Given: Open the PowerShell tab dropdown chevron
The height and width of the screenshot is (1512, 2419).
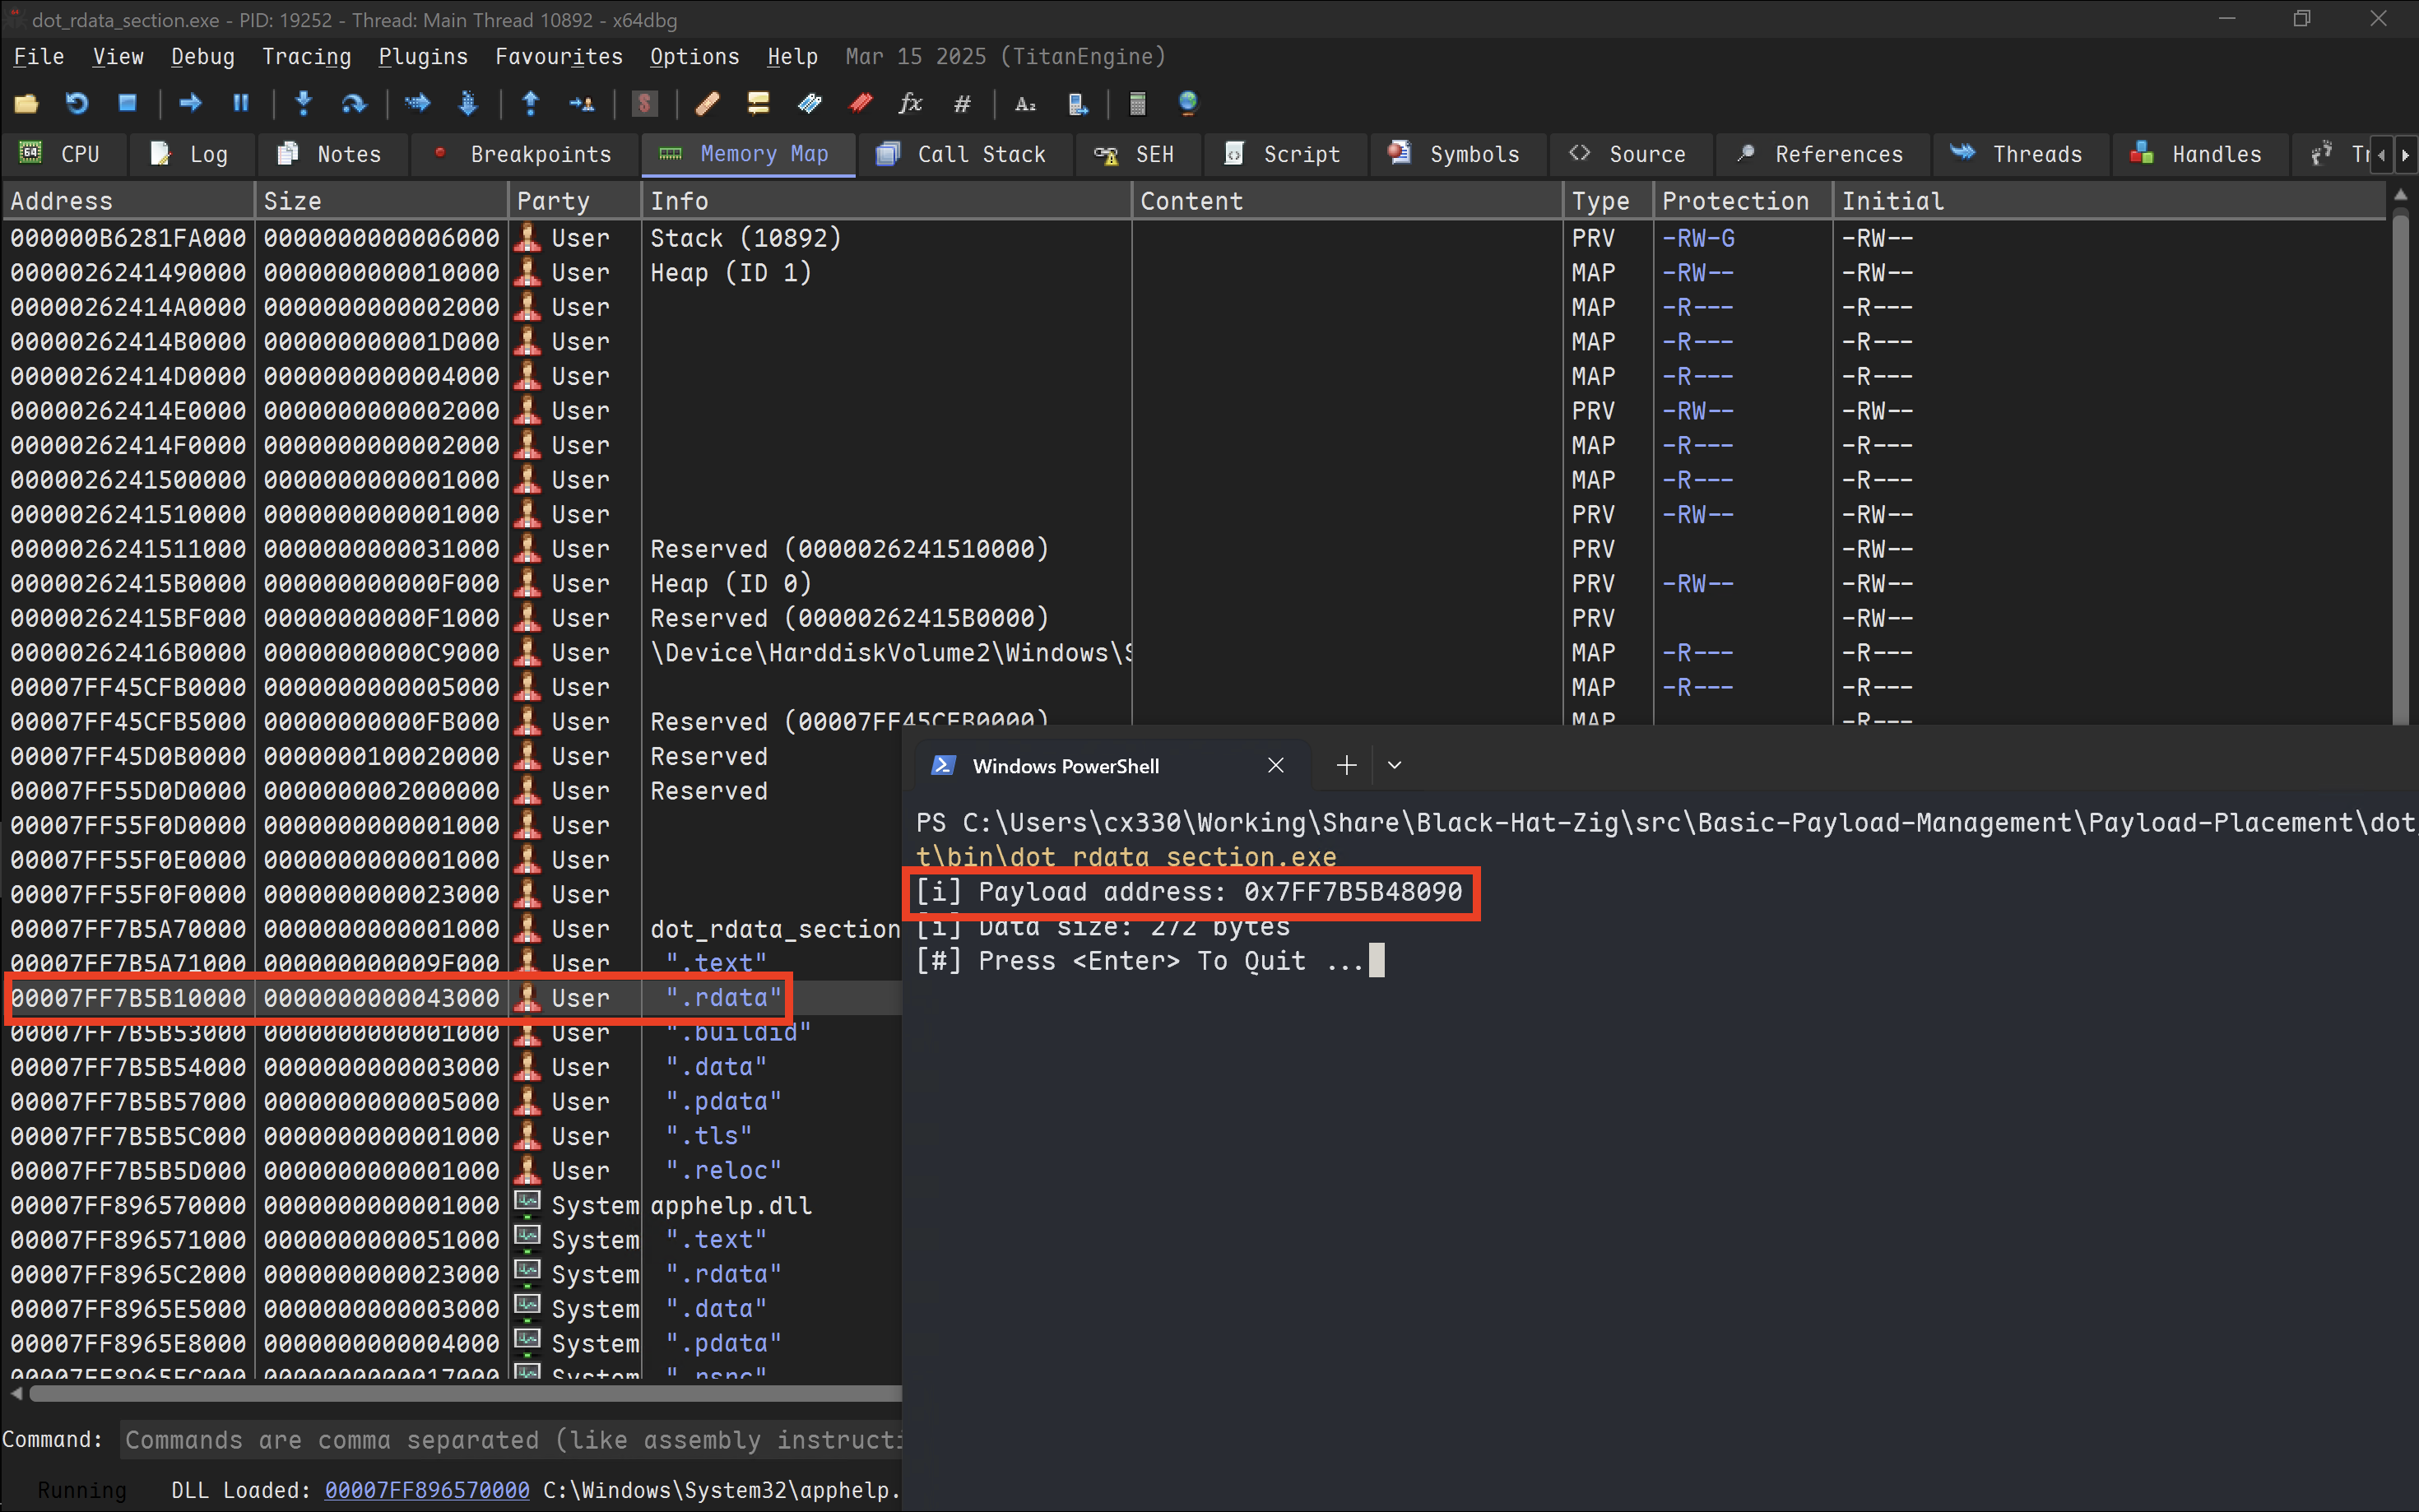Looking at the screenshot, I should [1394, 766].
